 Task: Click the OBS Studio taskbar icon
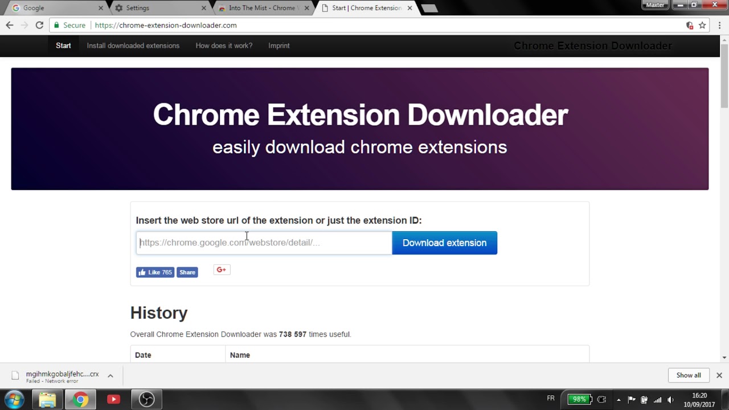click(x=146, y=399)
